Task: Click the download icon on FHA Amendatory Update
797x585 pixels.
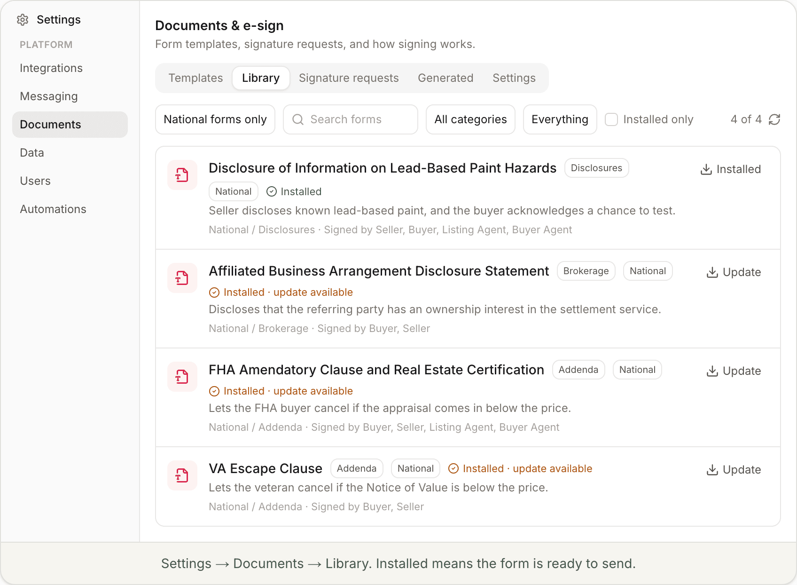Action: (712, 371)
